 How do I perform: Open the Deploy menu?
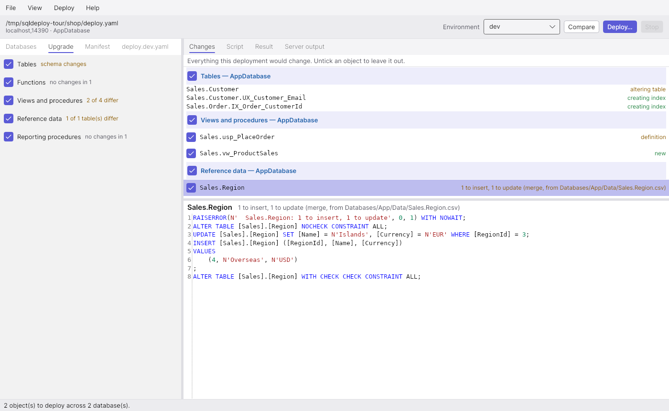[x=64, y=8]
